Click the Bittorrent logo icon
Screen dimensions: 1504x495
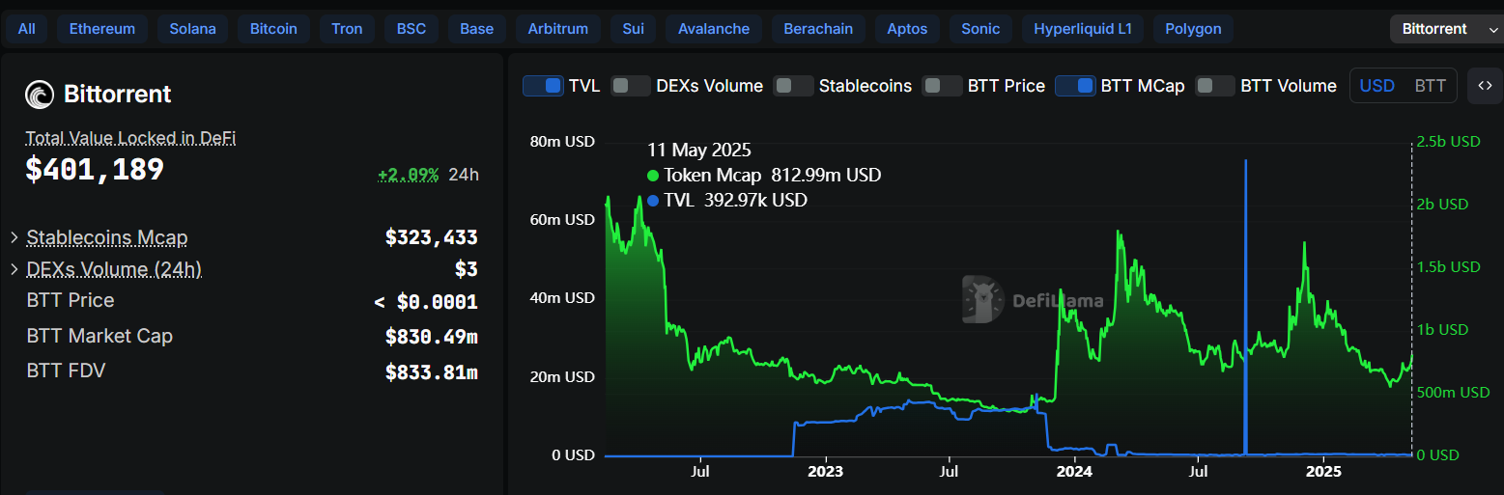tap(40, 95)
